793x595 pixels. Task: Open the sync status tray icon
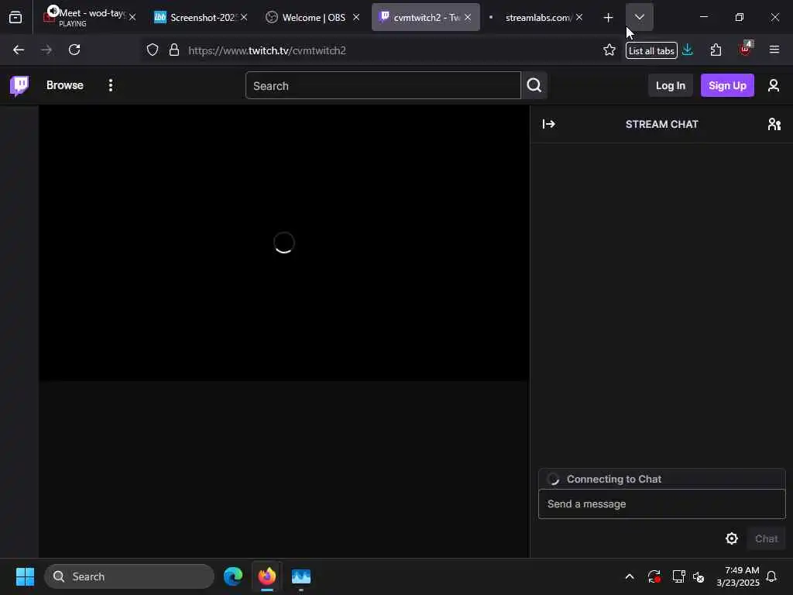tap(654, 576)
